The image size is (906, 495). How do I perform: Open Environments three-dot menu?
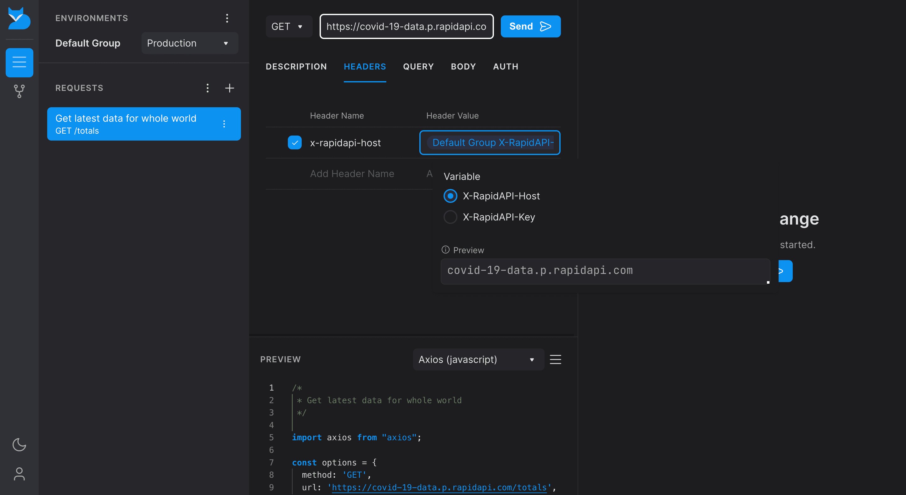click(227, 18)
